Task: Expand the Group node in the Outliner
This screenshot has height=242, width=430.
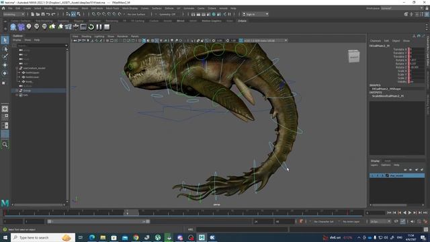Action: click(17, 91)
